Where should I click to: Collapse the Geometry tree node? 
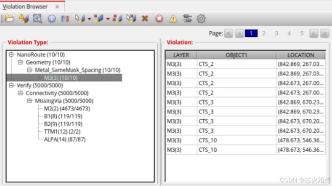coord(20,62)
